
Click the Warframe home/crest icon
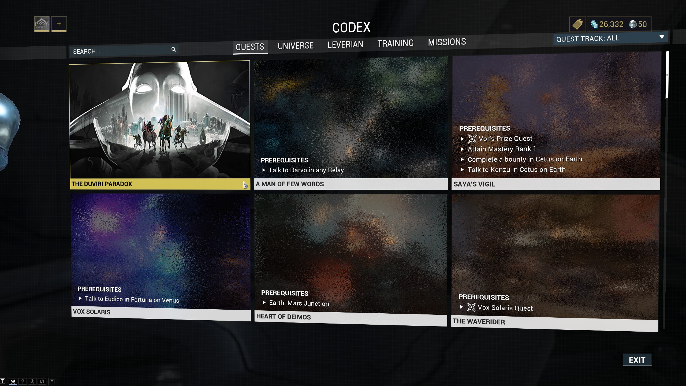(42, 24)
